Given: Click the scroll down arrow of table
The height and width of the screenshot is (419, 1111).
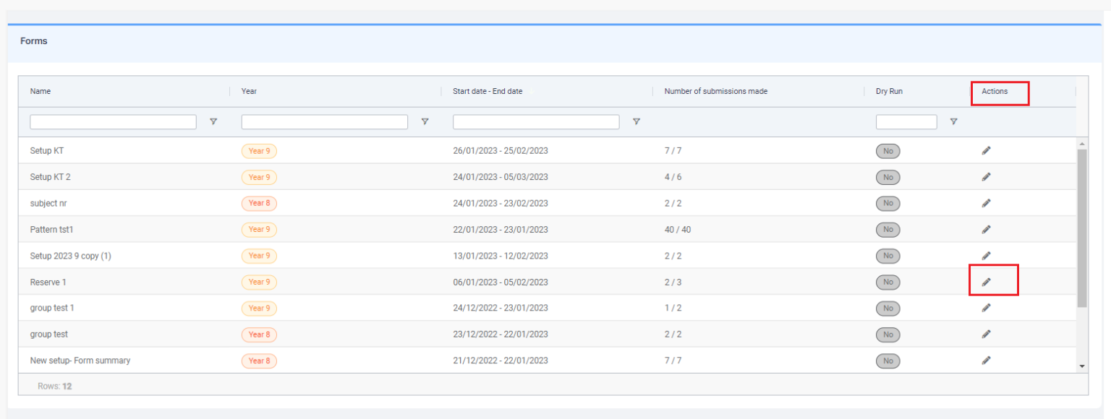Looking at the screenshot, I should [1082, 366].
